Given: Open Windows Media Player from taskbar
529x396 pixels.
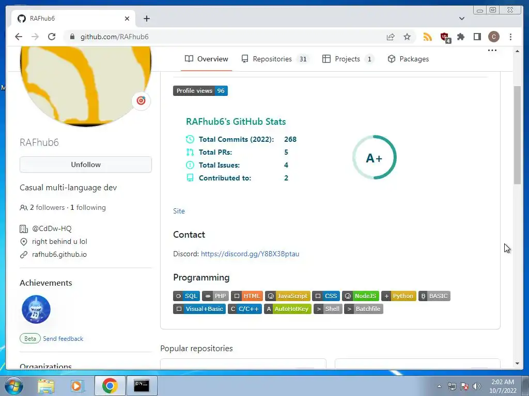Looking at the screenshot, I should [77, 386].
